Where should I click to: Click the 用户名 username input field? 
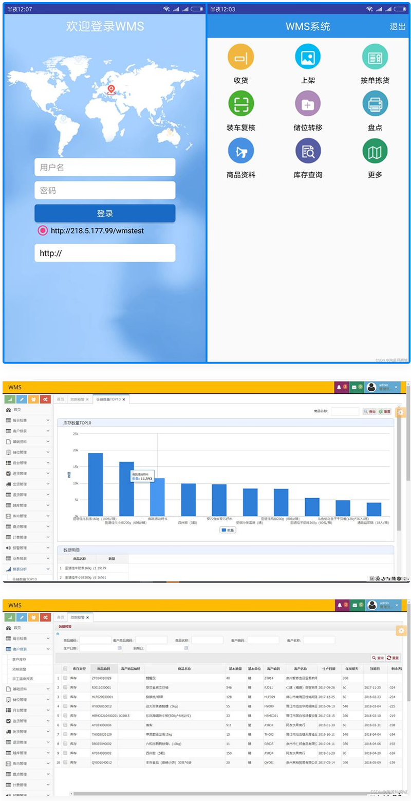pos(105,167)
